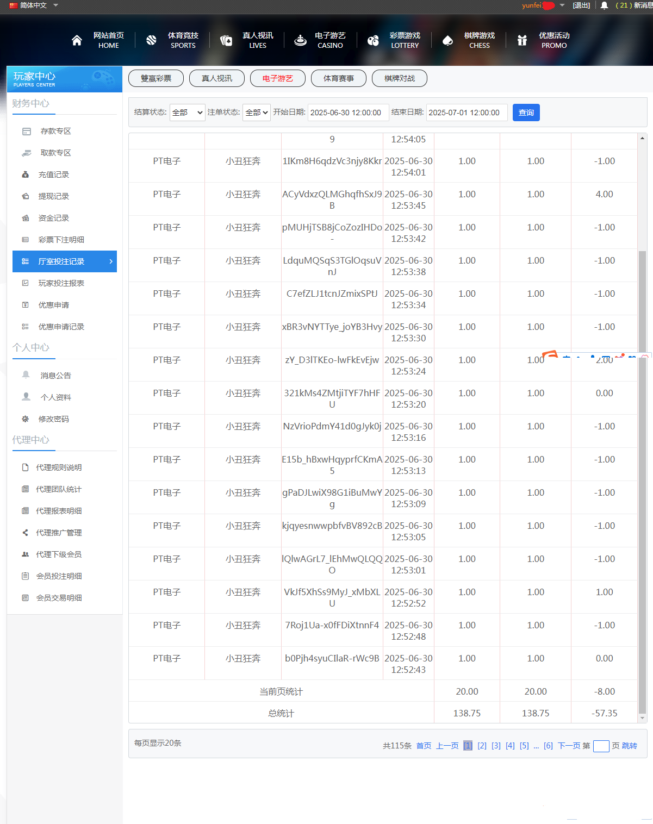Click the casino joystick icon

(300, 40)
